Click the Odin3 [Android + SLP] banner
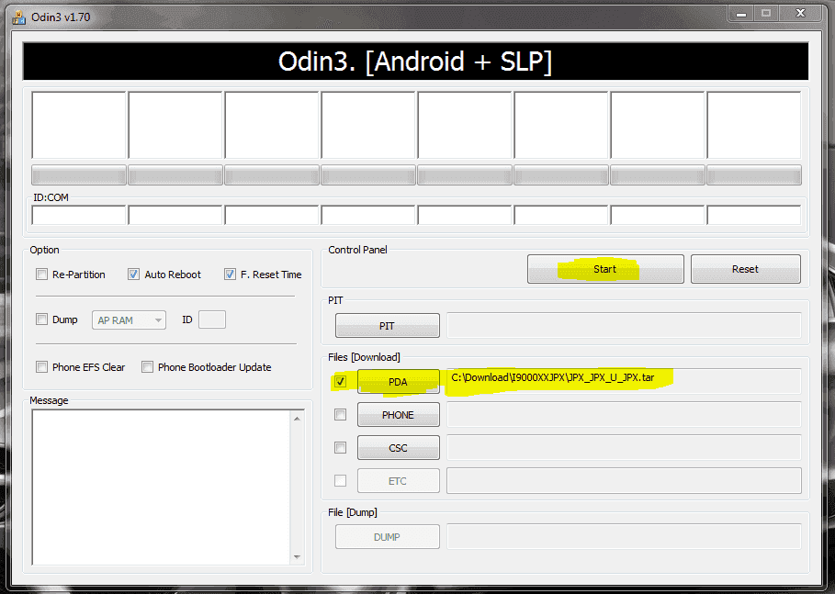The width and height of the screenshot is (835, 594). pyautogui.click(x=415, y=62)
